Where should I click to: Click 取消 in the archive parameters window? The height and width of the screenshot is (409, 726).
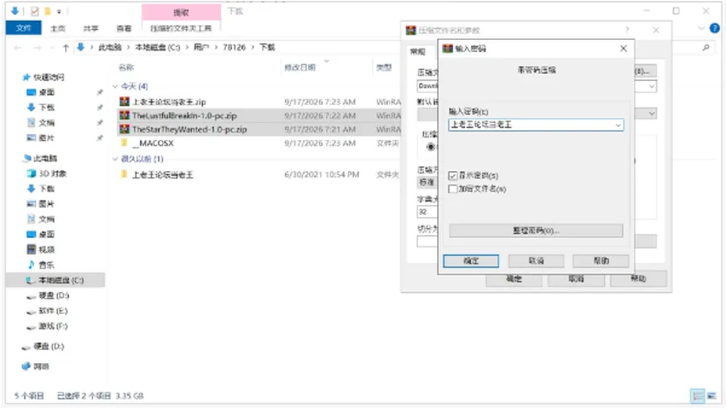click(x=576, y=279)
